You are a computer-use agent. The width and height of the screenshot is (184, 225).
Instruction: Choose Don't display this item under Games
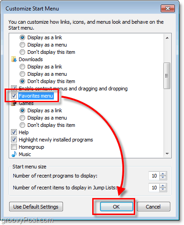pos(22,125)
